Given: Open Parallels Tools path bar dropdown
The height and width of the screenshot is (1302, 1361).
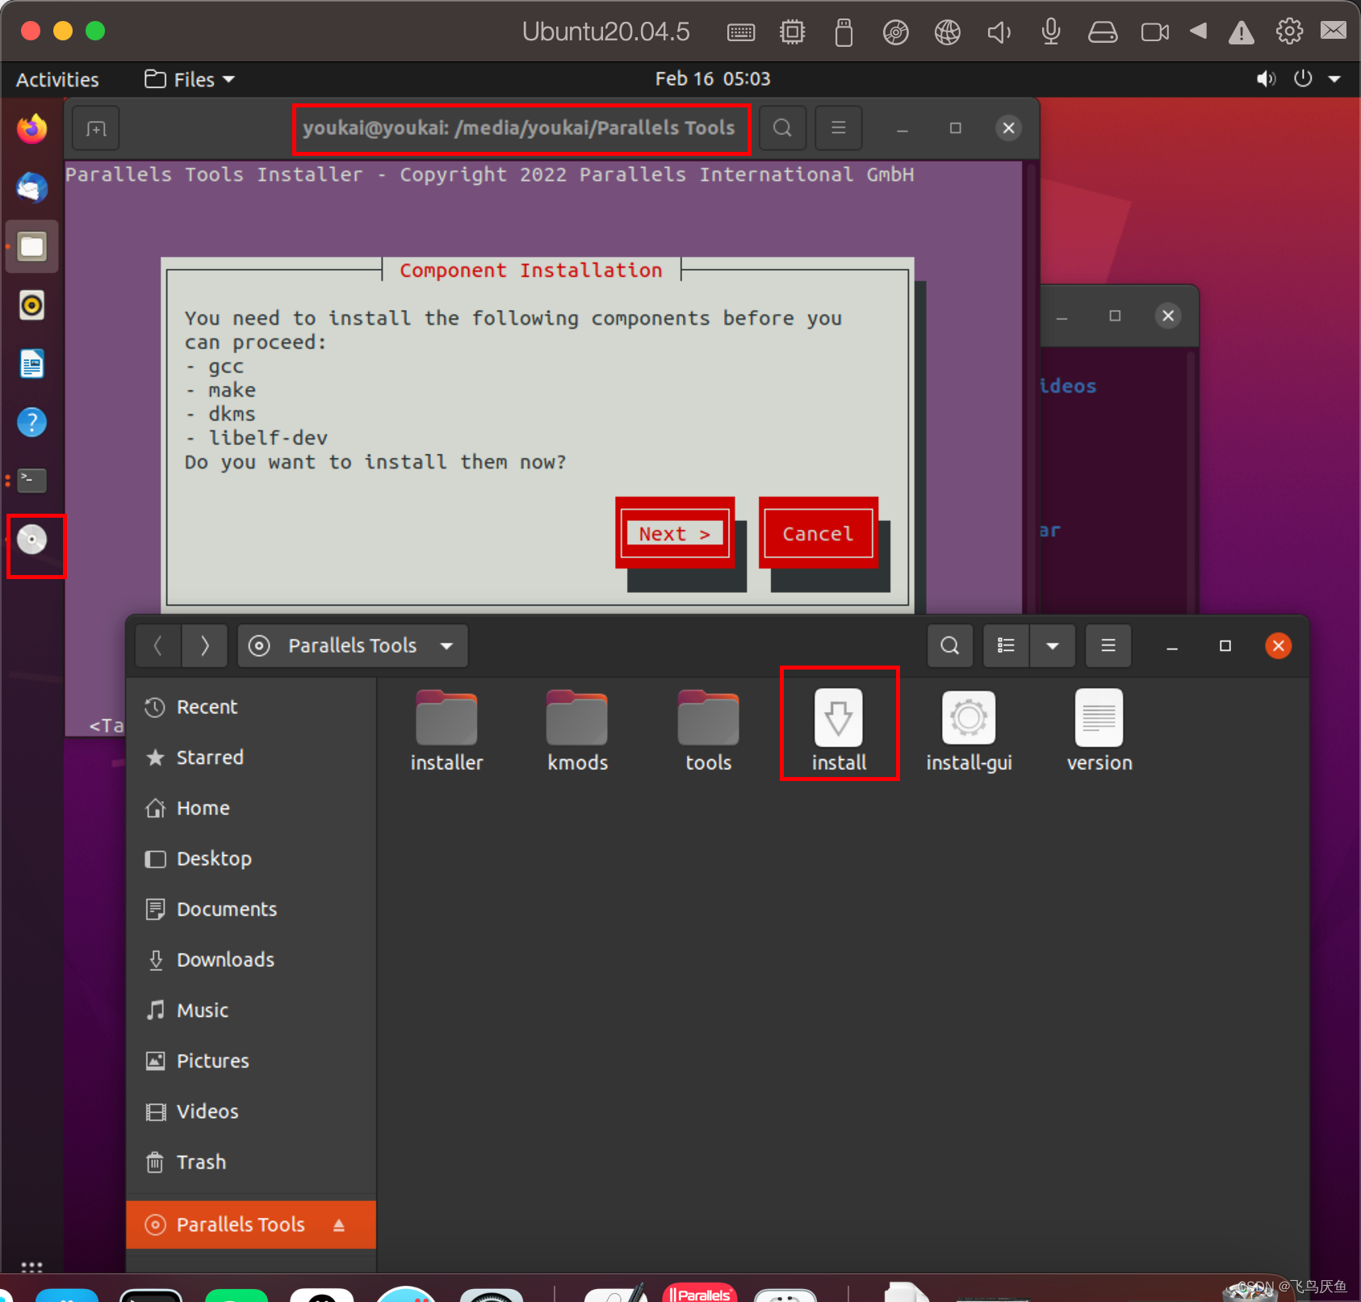Looking at the screenshot, I should click(353, 646).
